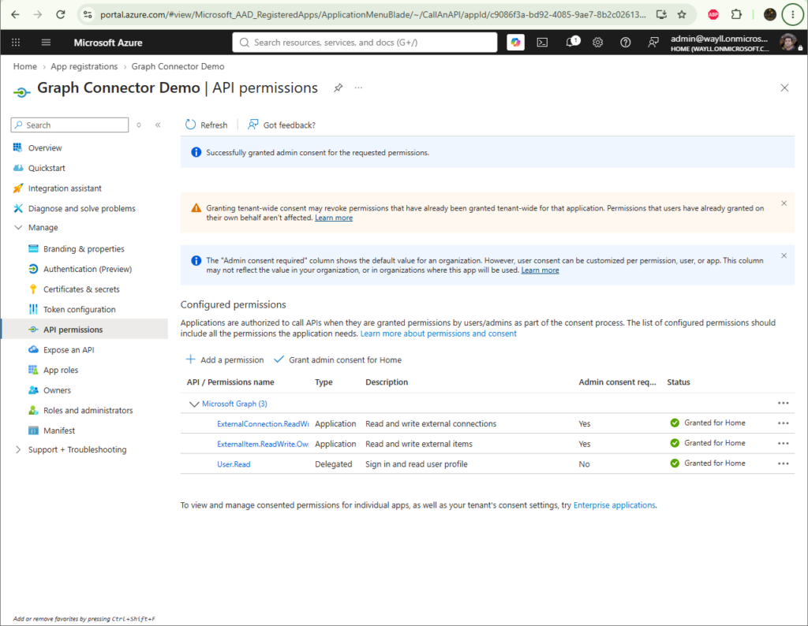The image size is (808, 626).
Task: Click the browser address bar URL
Action: pyautogui.click(x=372, y=14)
